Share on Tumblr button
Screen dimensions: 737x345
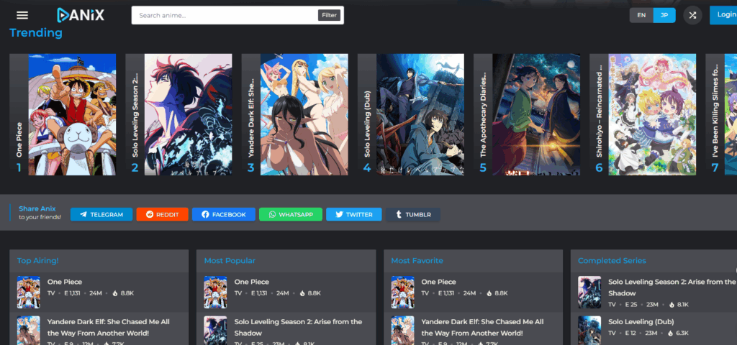tap(412, 214)
